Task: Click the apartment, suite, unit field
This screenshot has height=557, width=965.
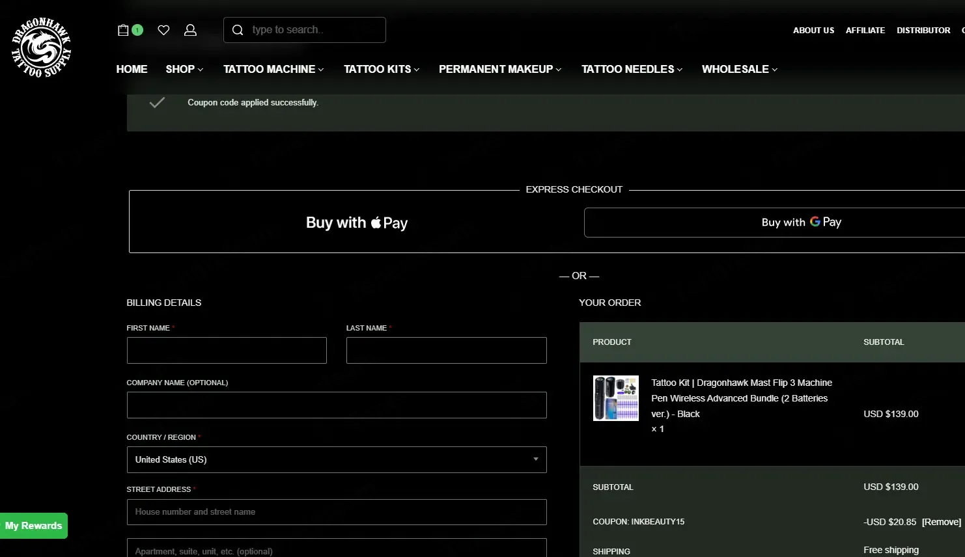Action: tap(337, 548)
